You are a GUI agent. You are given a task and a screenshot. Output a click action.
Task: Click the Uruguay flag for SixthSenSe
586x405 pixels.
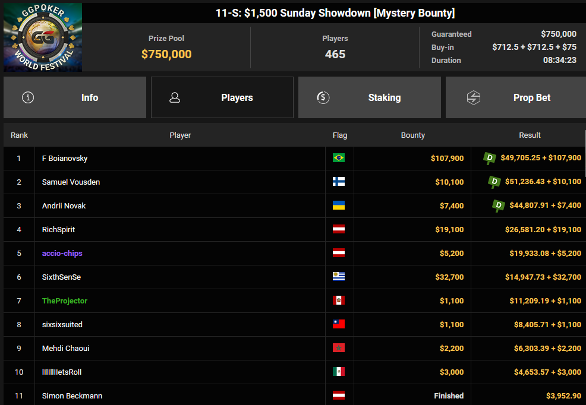339,277
